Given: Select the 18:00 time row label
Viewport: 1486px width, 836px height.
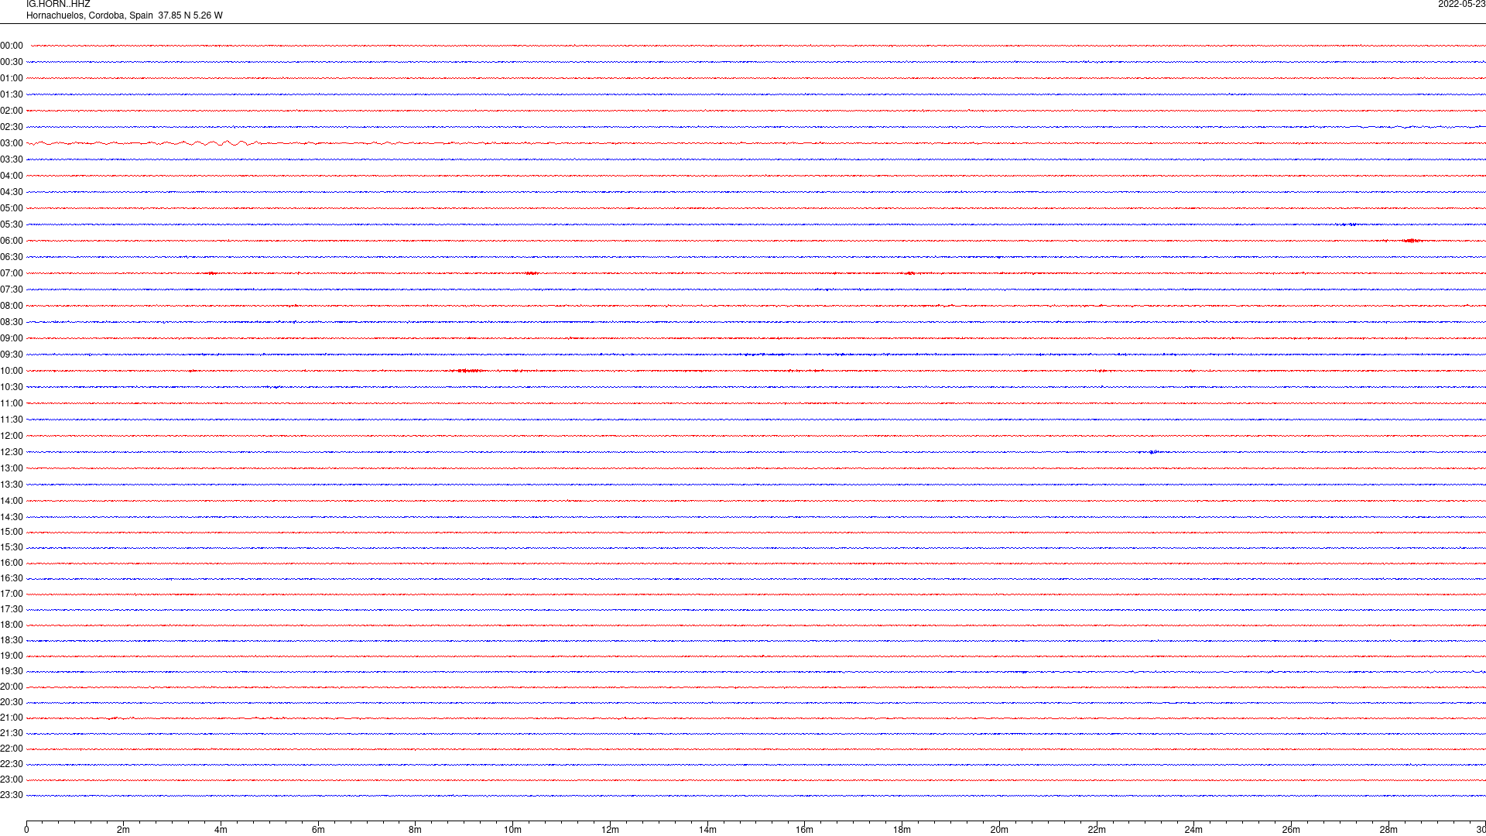Looking at the screenshot, I should 12,625.
